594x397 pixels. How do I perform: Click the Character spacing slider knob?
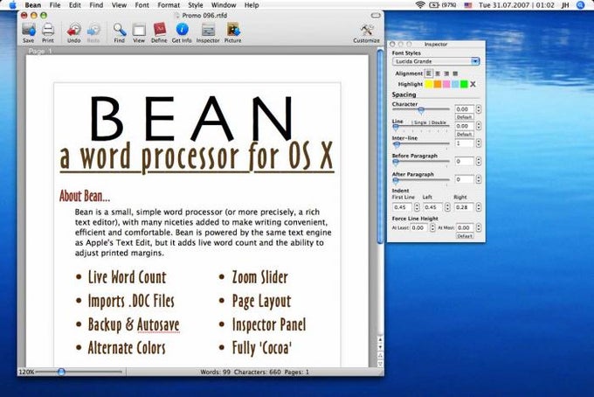pos(421,110)
